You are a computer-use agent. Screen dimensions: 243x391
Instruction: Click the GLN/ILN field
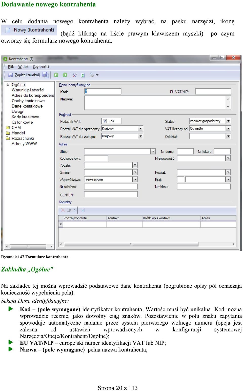(111, 194)
